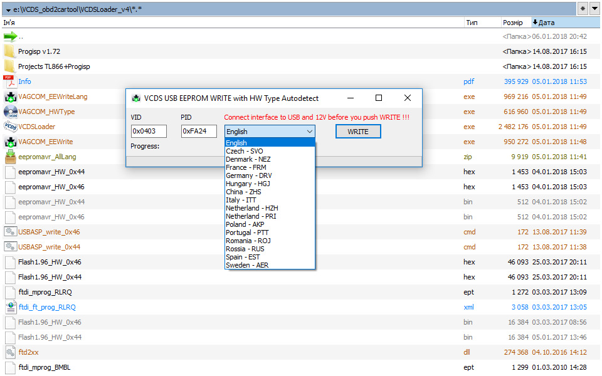Viewport: 602px width, 376px height.
Task: Pick China - ZHS in the language list
Action: point(270,192)
